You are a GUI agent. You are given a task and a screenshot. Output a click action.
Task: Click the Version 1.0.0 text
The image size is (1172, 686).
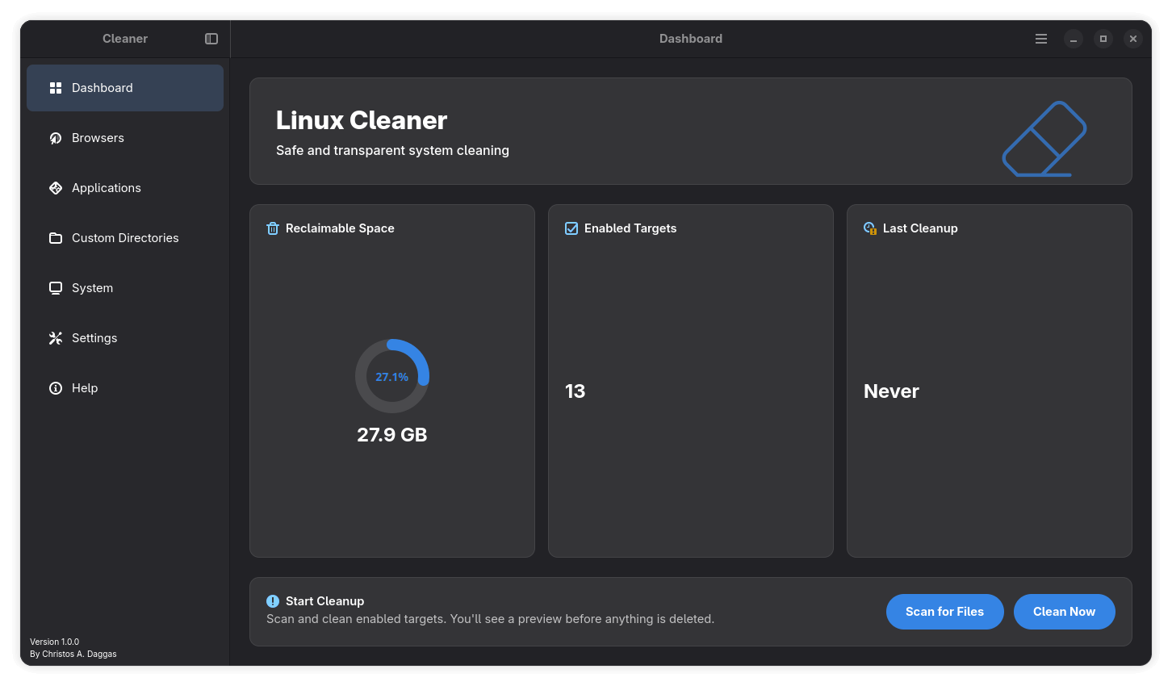[x=54, y=642]
